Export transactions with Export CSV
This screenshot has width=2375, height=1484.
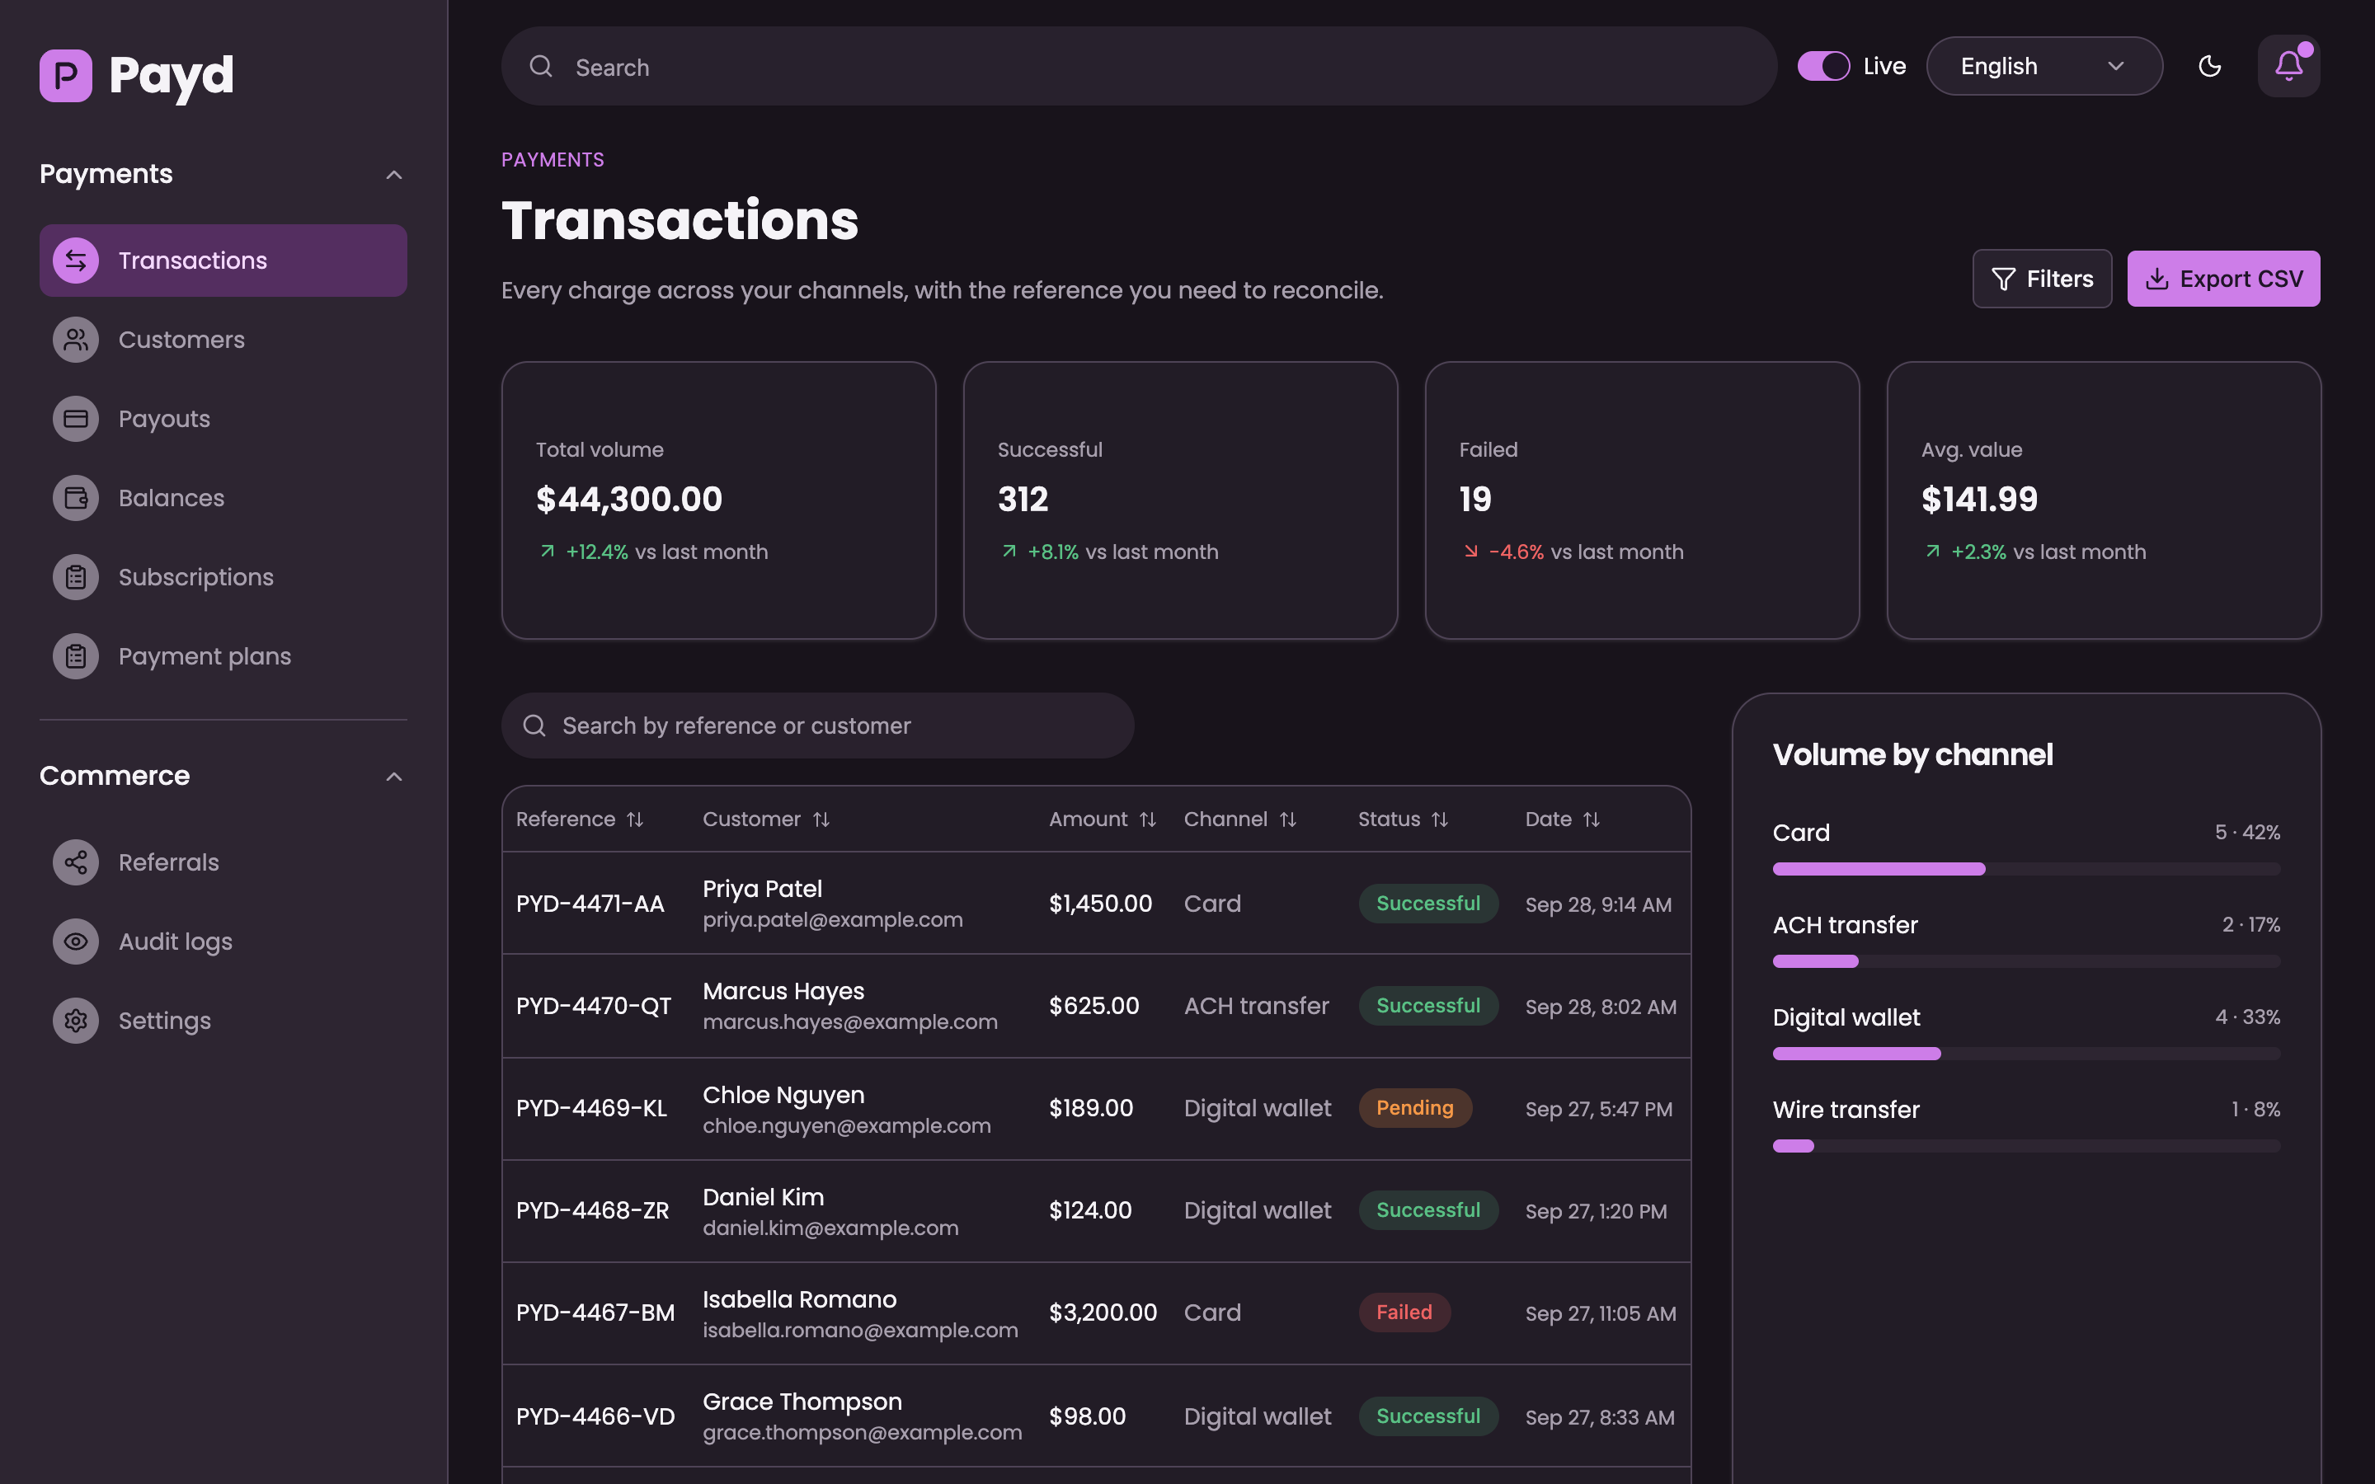2223,279
